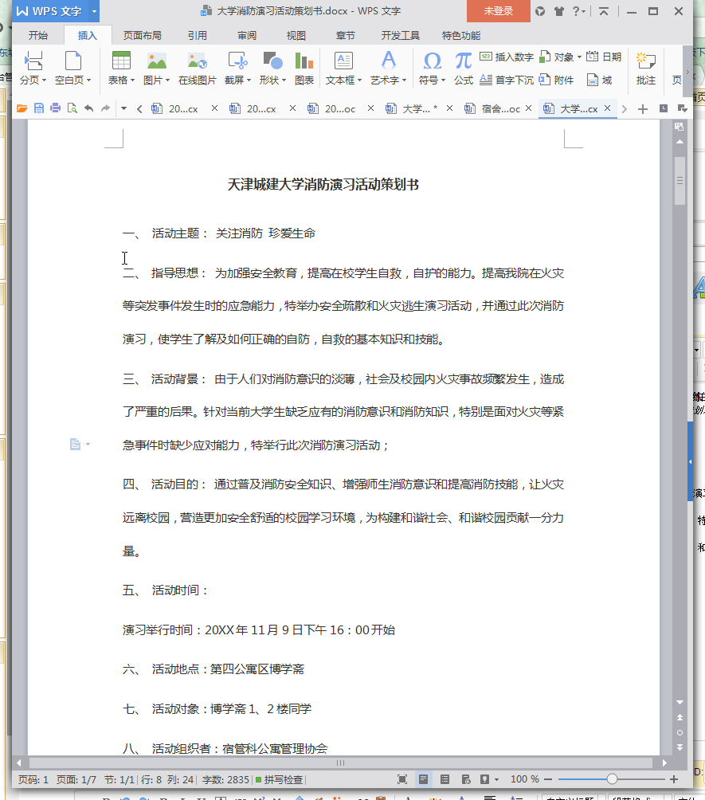The height and width of the screenshot is (800, 705).
Task: Insert a 域 field
Action: 599,80
